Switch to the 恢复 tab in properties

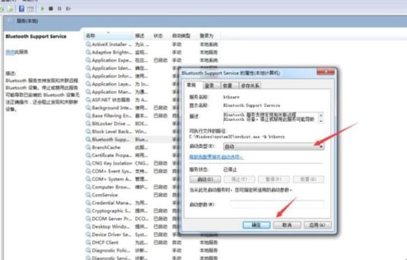[x=227, y=85]
